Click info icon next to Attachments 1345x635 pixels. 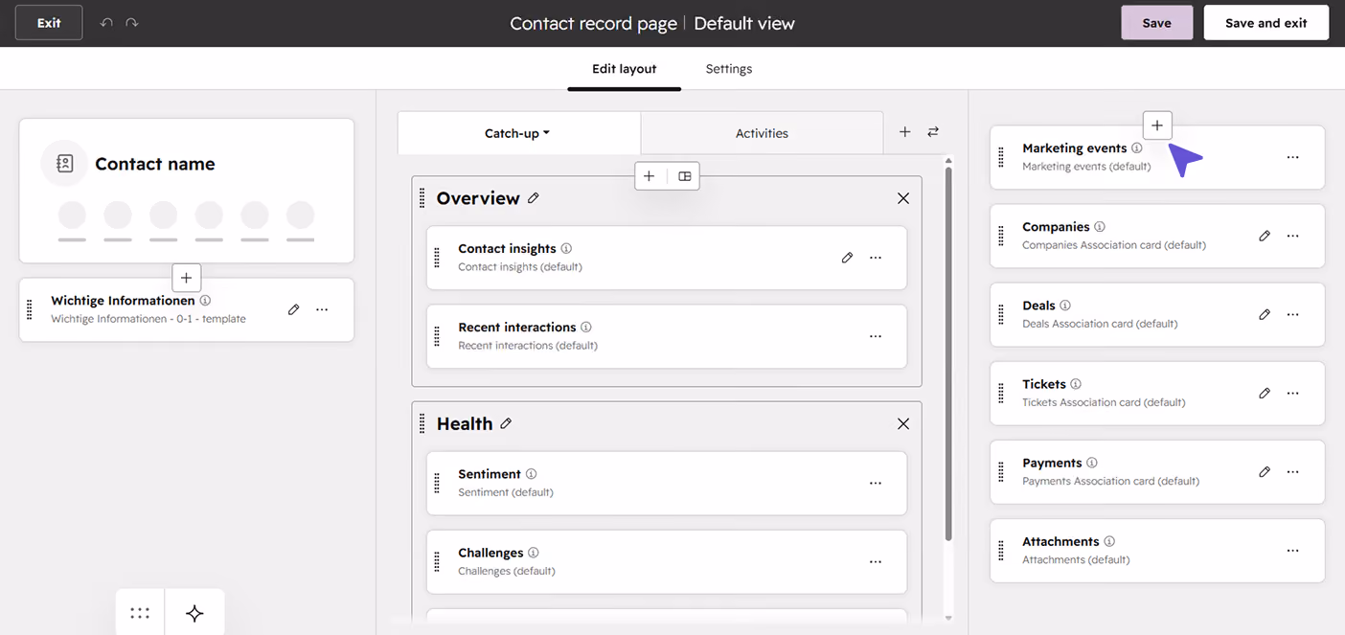1109,541
